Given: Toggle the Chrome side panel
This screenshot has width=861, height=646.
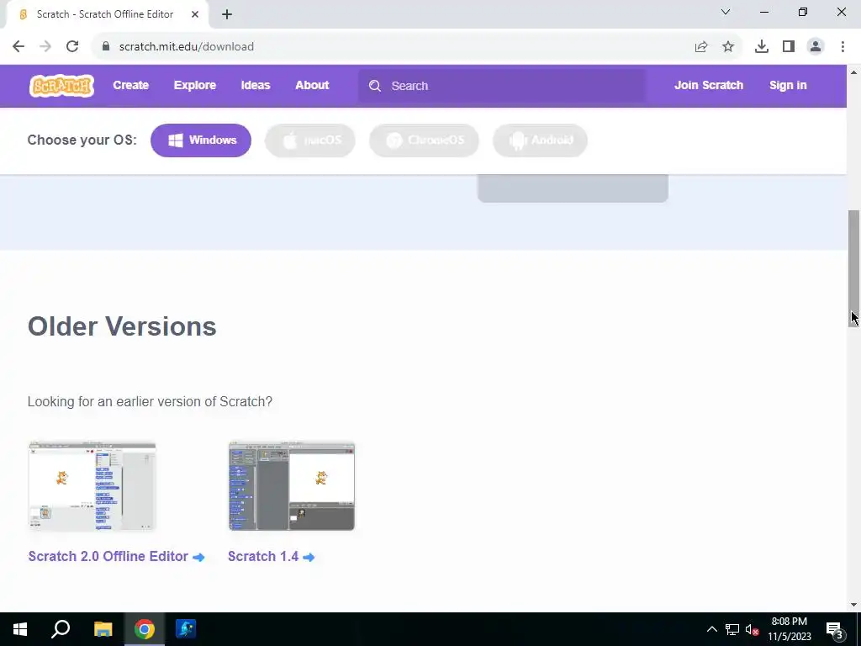Looking at the screenshot, I should pos(789,47).
